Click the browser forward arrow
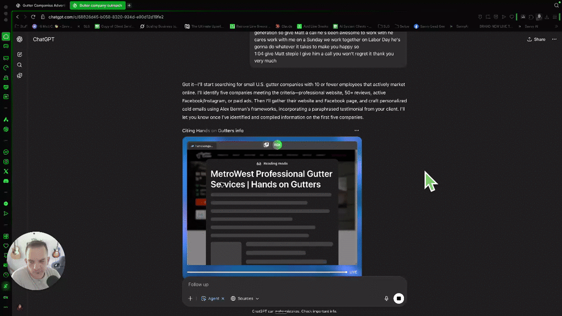 25,17
